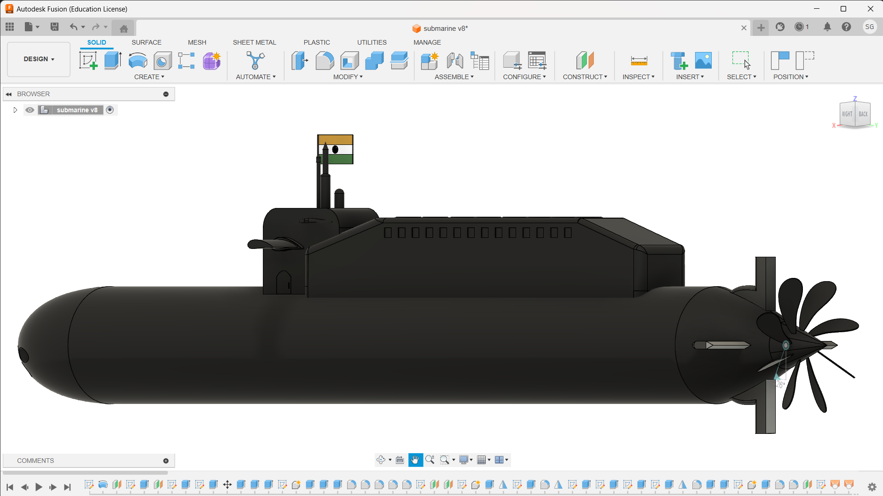Select the Revolve tool
The height and width of the screenshot is (496, 883).
point(138,60)
